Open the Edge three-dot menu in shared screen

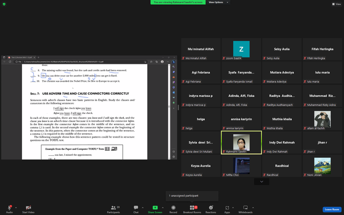pos(168,62)
